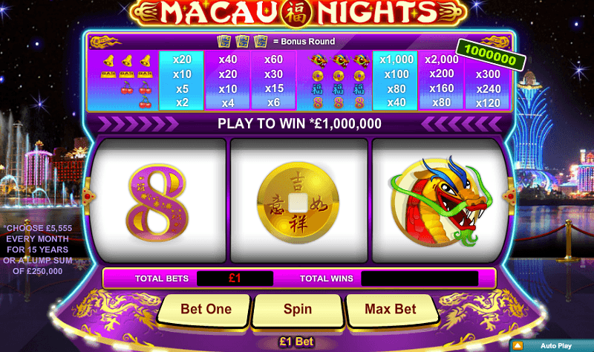Click the Total Bets display field
The height and width of the screenshot is (352, 594).
tap(235, 278)
